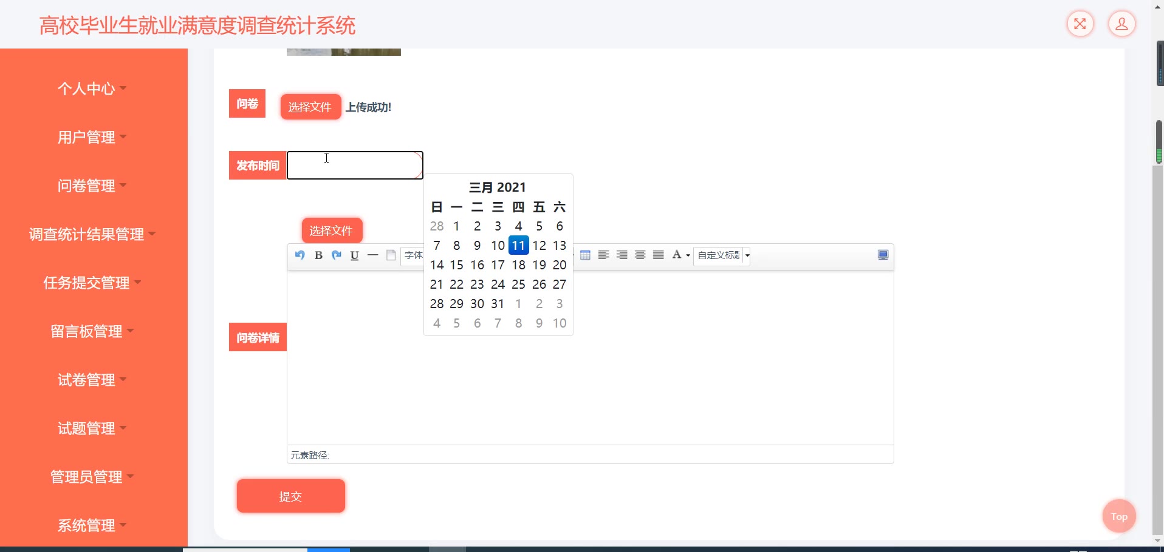1164x552 pixels.
Task: Open the 字体 font dropdown
Action: coord(413,255)
